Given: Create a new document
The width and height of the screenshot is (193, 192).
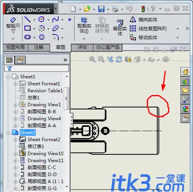Looking at the screenshot, I should (73, 9).
